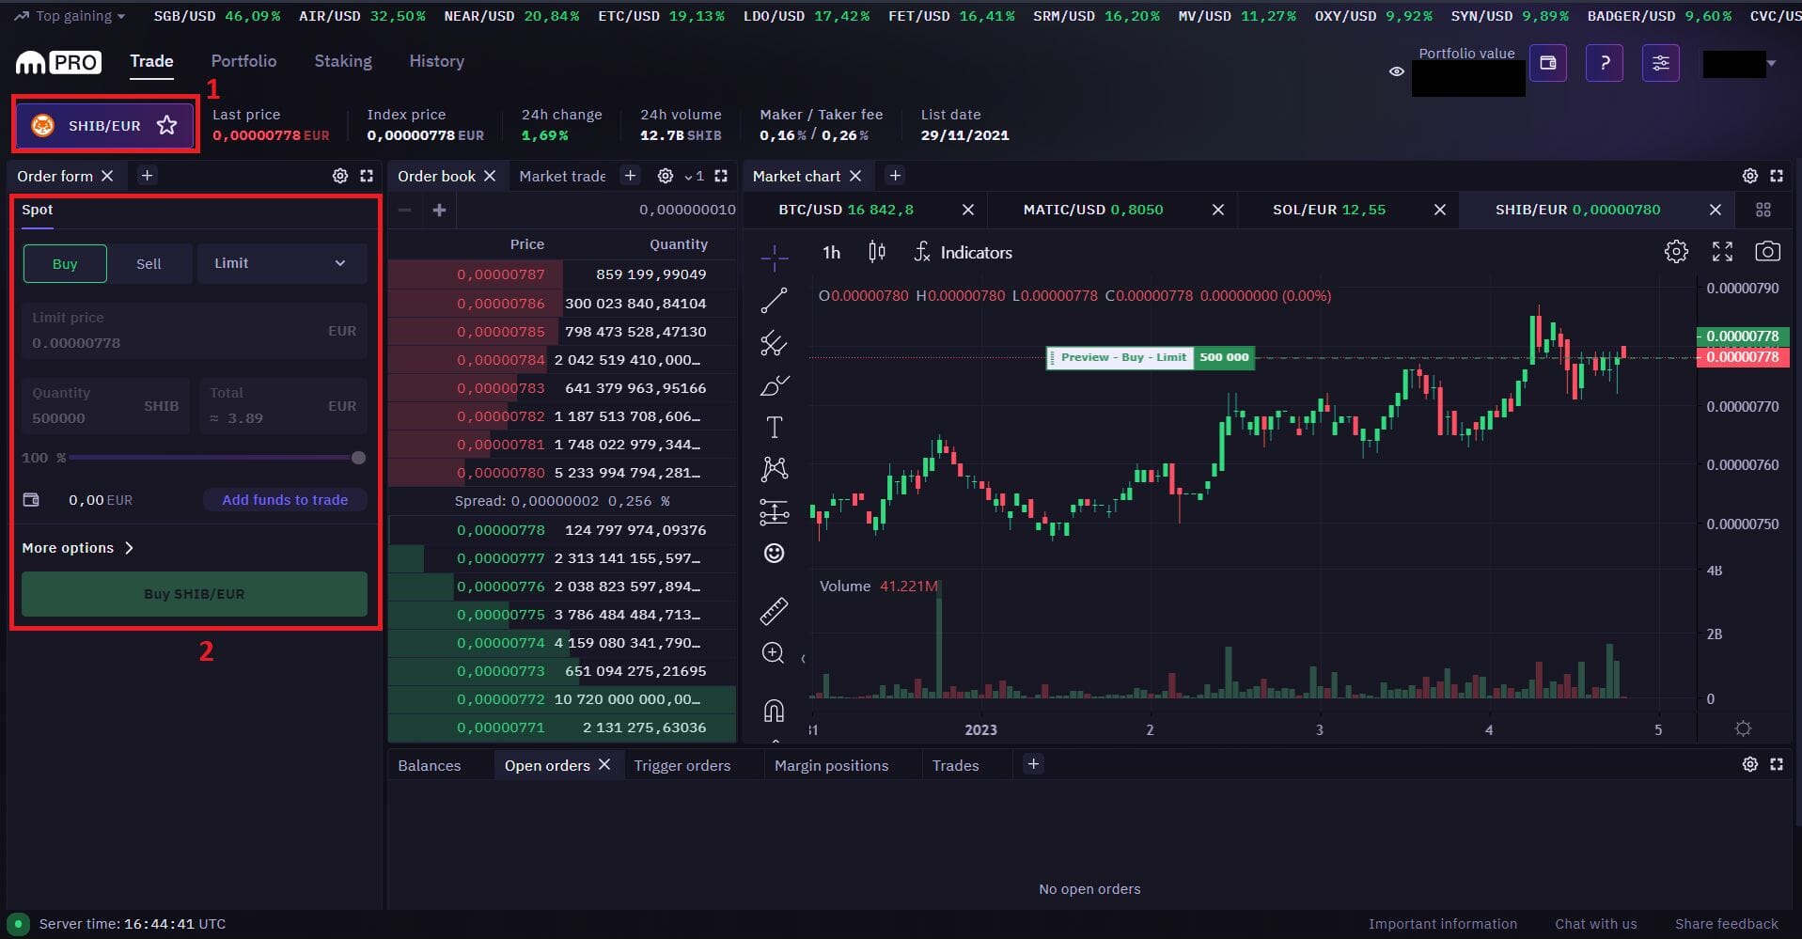Select the pattern drawing tool
Image resolution: width=1802 pixels, height=939 pixels.
point(774,469)
